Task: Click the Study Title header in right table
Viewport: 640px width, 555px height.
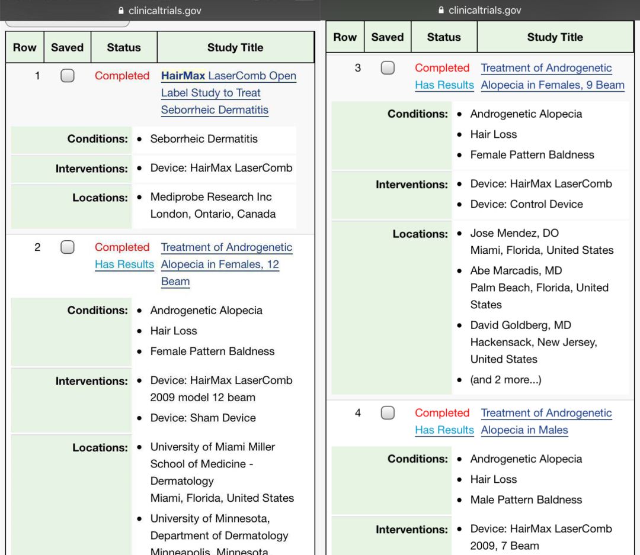Action: pyautogui.click(x=555, y=37)
